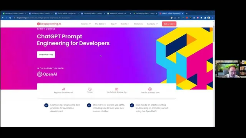Click the Get AI News button
The height and width of the screenshot is (138, 246).
[169, 24]
